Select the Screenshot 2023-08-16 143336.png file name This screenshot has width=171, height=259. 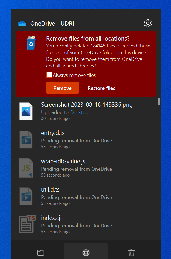pyautogui.click(x=87, y=105)
